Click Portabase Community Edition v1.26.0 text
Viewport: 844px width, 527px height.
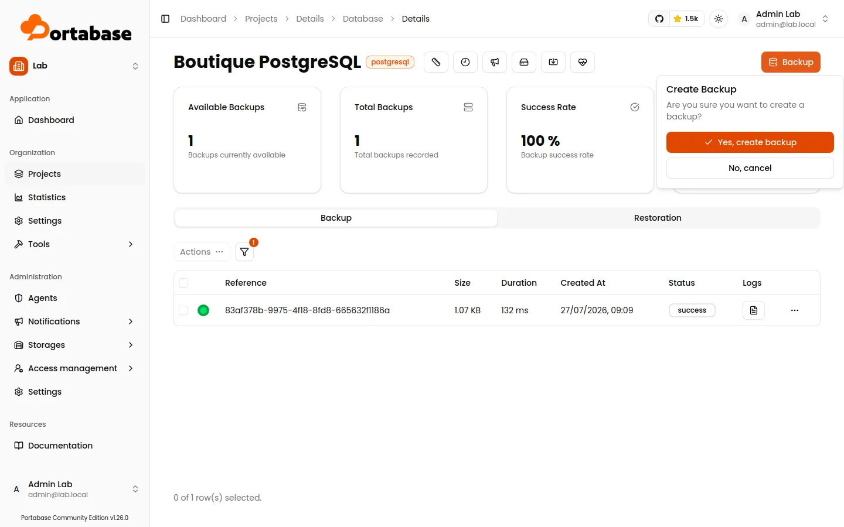point(74,518)
